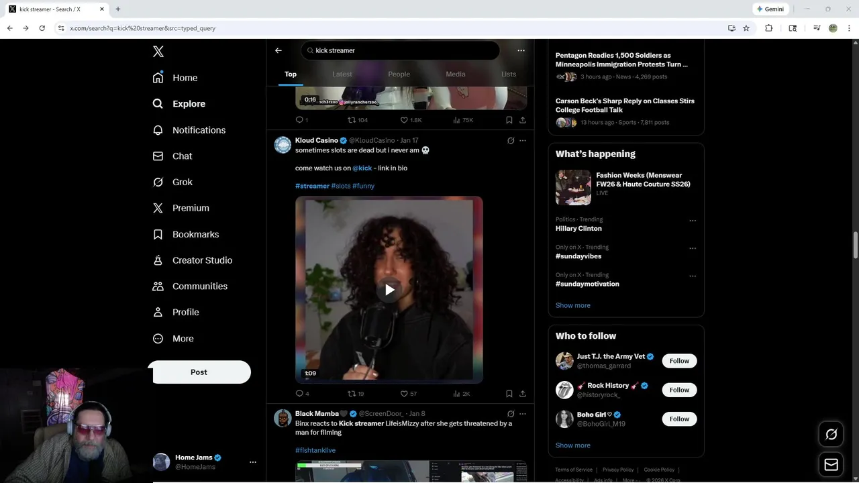Switch to Latest tab
The width and height of the screenshot is (859, 483).
pos(342,74)
